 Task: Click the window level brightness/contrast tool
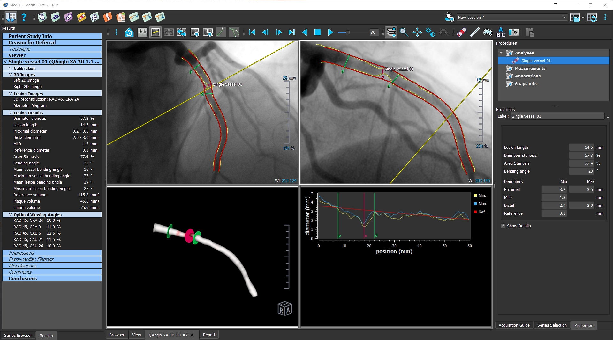430,32
